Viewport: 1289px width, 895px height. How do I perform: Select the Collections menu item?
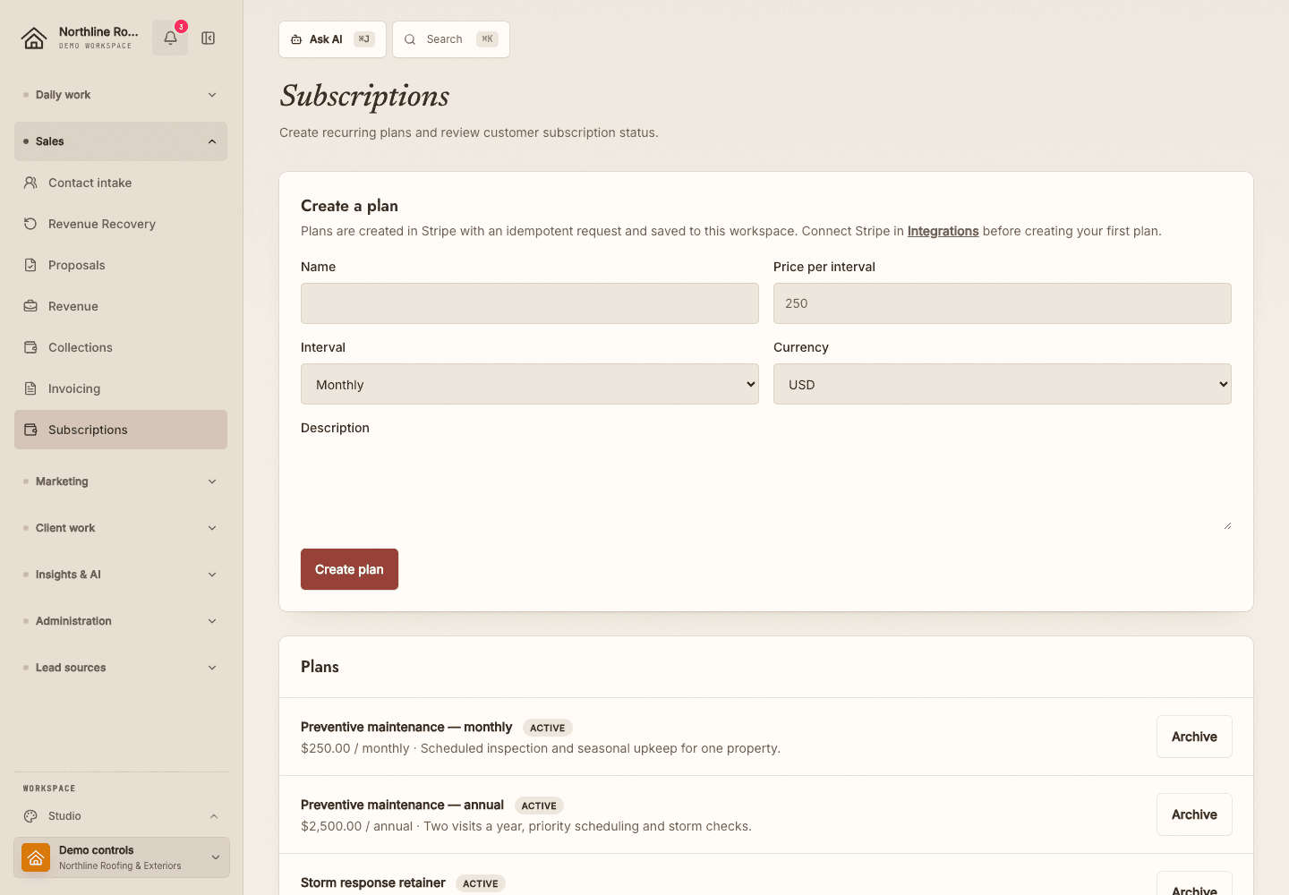(x=121, y=347)
